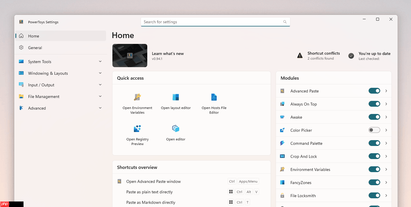Viewport: 411px width, 207px height.
Task: Click the PowerToys app logo in title bar
Action: click(x=21, y=22)
